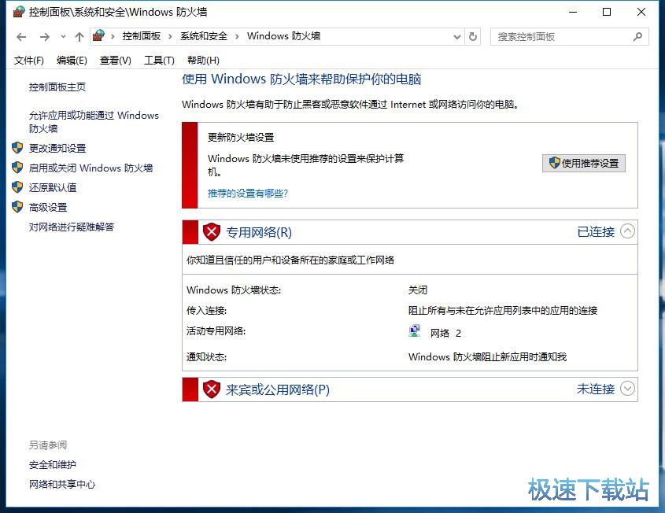This screenshot has height=513, width=665.
Task: Close the firewall window
Action: pos(641,12)
